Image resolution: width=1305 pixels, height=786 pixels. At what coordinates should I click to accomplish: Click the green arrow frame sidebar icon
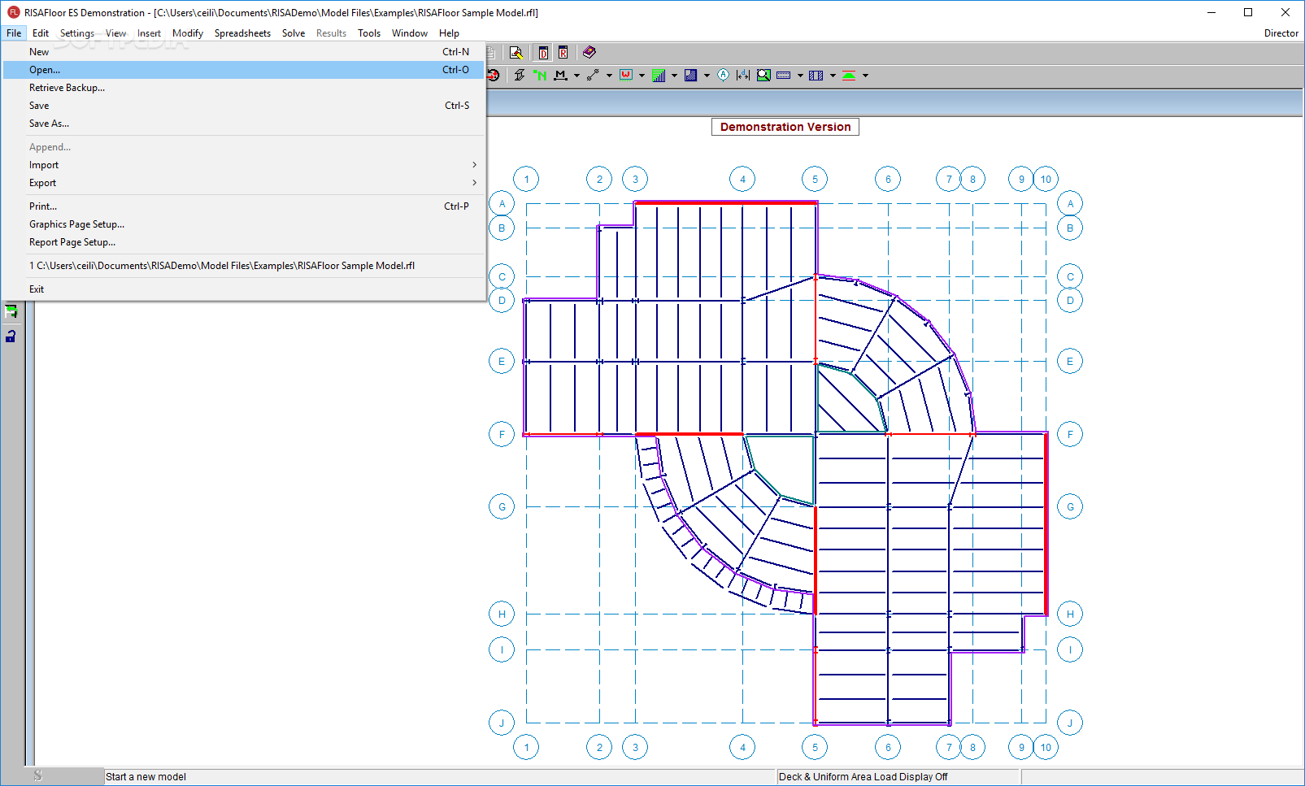[11, 310]
